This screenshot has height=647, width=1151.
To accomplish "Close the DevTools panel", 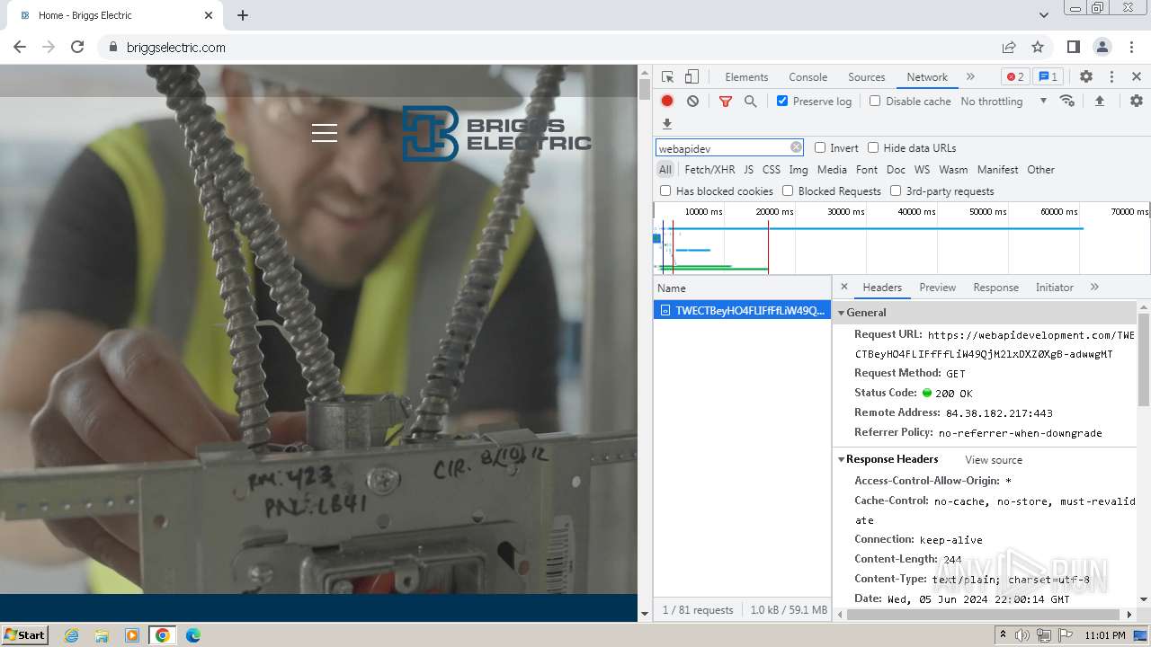I will (x=1137, y=76).
